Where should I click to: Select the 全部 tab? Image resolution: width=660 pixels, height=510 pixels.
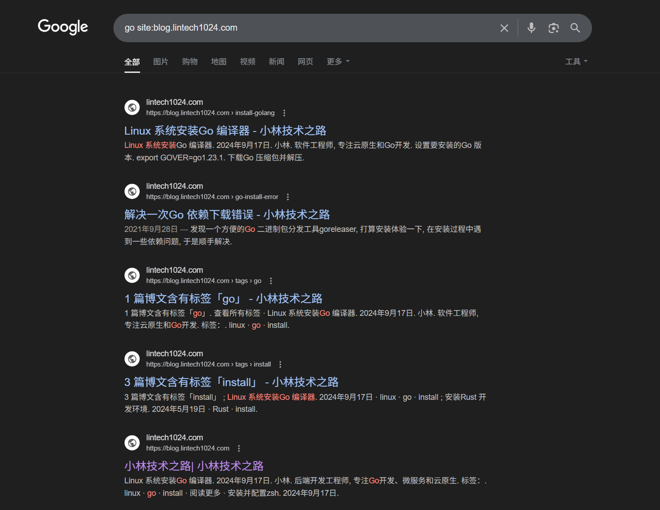click(x=132, y=62)
